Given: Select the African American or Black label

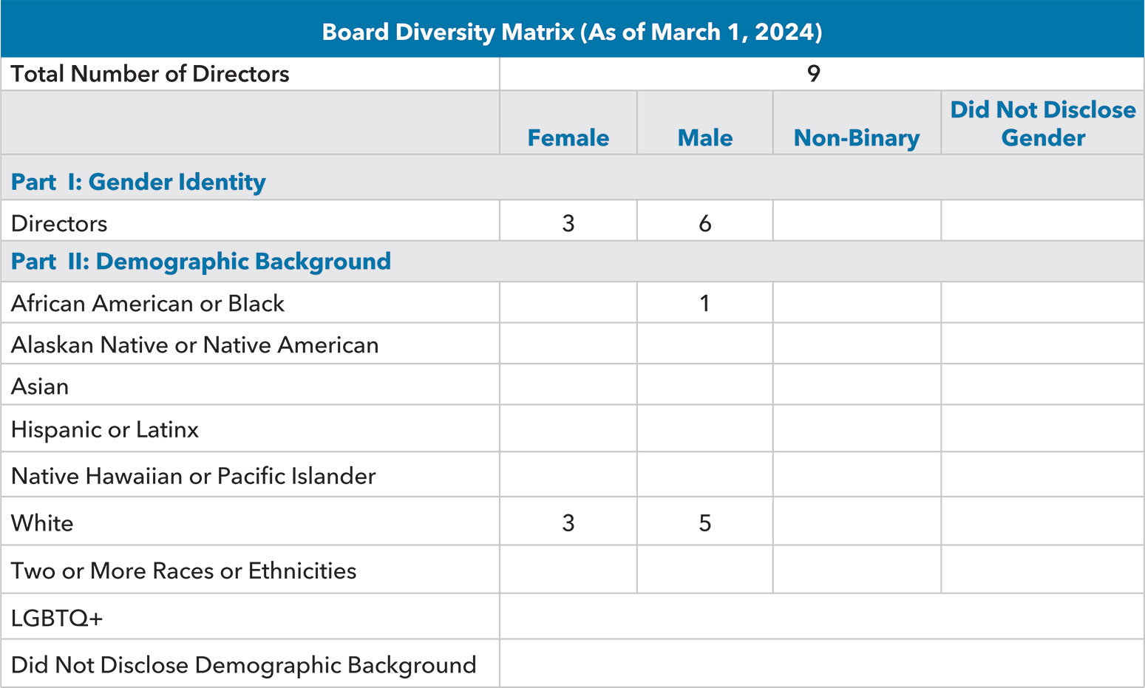Looking at the screenshot, I should click(148, 303).
